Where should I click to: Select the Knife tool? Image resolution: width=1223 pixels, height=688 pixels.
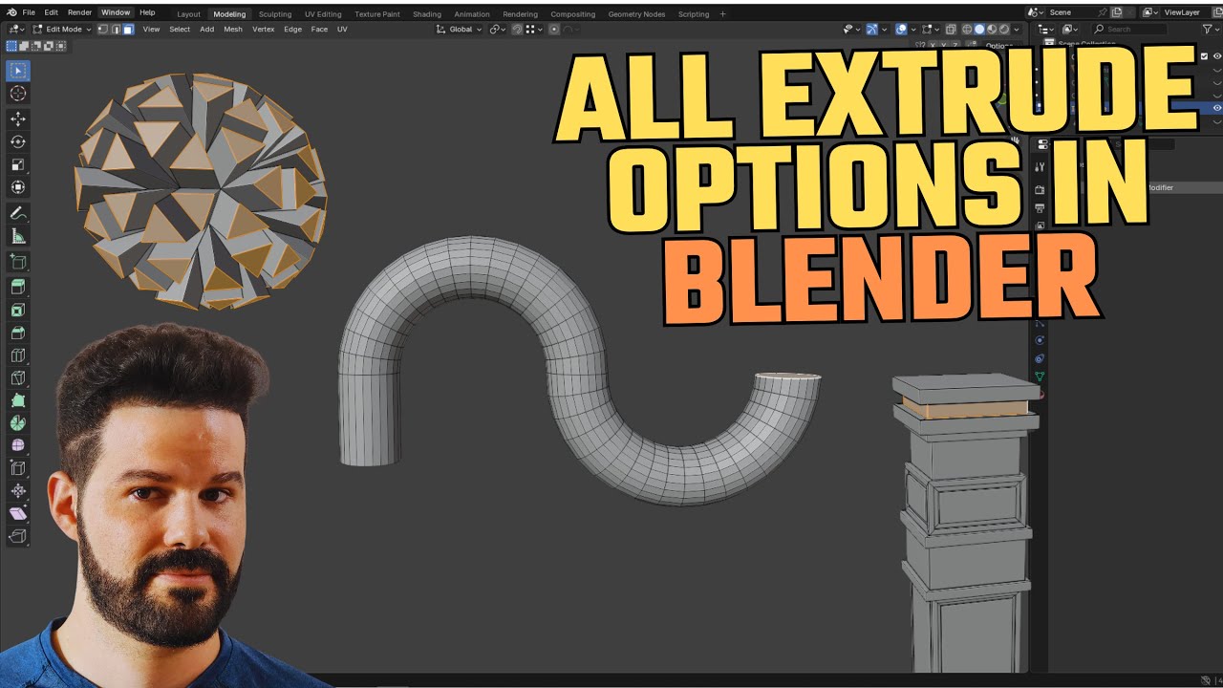[x=18, y=377]
